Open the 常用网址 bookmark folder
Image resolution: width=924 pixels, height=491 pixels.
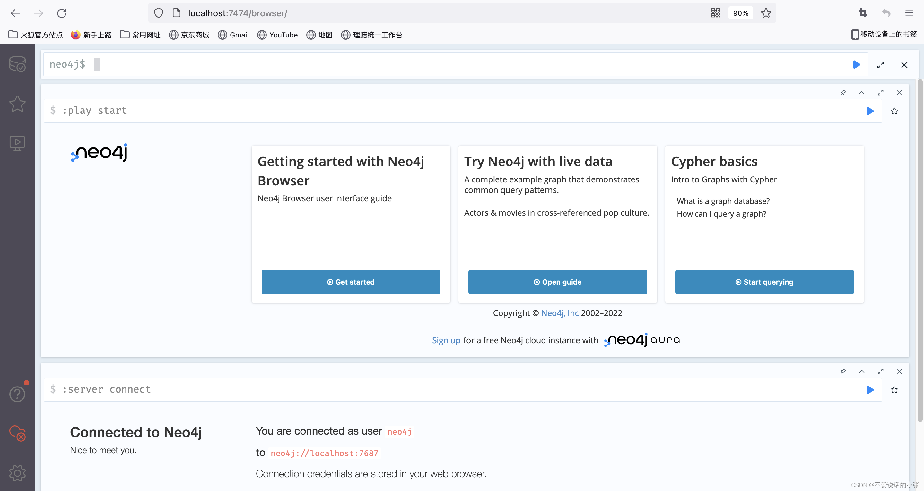pyautogui.click(x=140, y=35)
